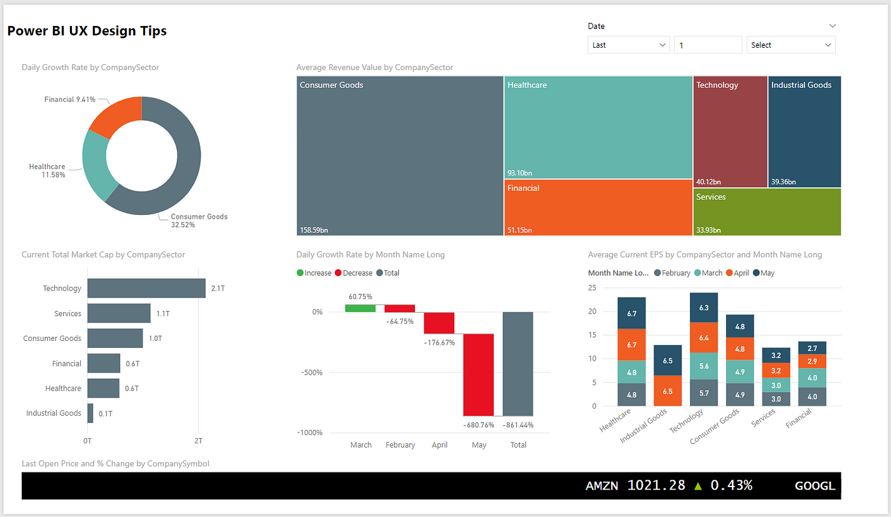Image resolution: width=891 pixels, height=517 pixels.
Task: Click the 'Financial 9.41%' donut label
Action: pyautogui.click(x=70, y=99)
